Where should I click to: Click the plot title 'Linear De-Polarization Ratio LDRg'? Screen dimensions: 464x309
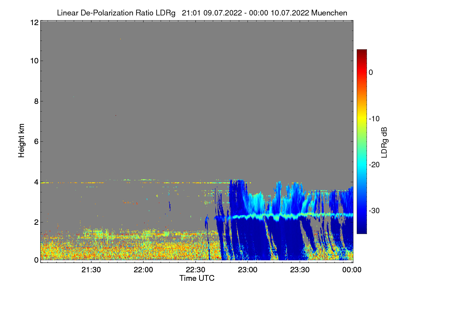tap(116, 13)
